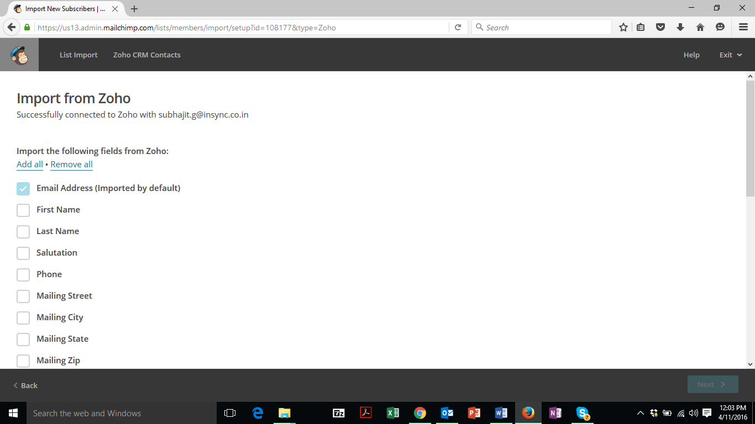This screenshot has height=424, width=755.
Task: Tick the Mailing Zip checkbox
Action: pos(23,361)
